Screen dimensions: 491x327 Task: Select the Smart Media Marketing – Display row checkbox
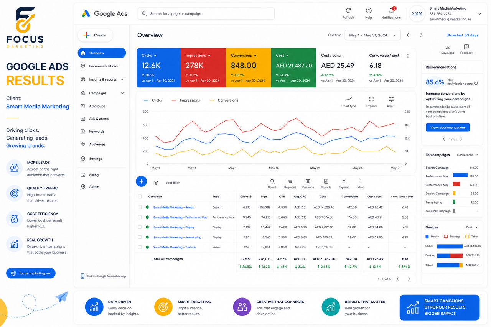140,227
